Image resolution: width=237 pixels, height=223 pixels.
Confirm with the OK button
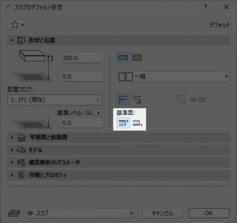(x=209, y=213)
